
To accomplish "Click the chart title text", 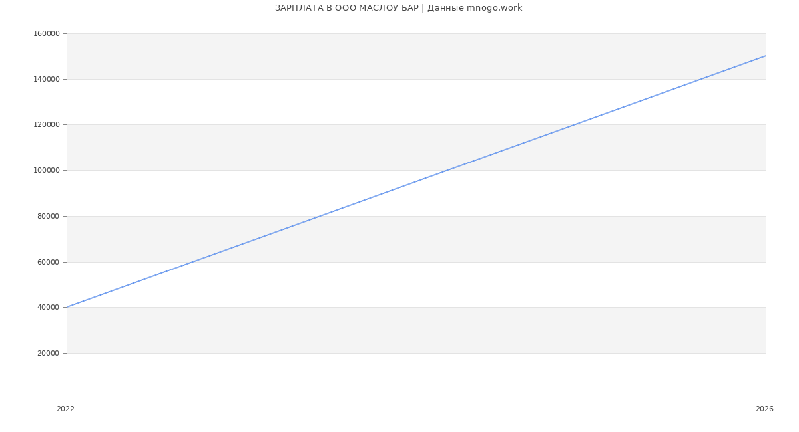I will pos(398,8).
